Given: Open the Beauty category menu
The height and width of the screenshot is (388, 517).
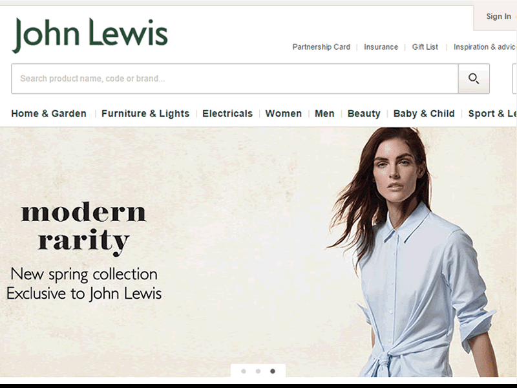Looking at the screenshot, I should tap(364, 114).
